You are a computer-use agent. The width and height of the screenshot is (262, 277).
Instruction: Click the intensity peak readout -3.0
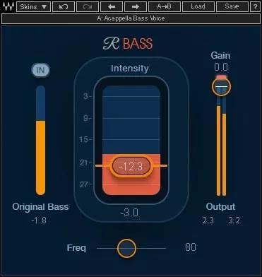tap(129, 213)
